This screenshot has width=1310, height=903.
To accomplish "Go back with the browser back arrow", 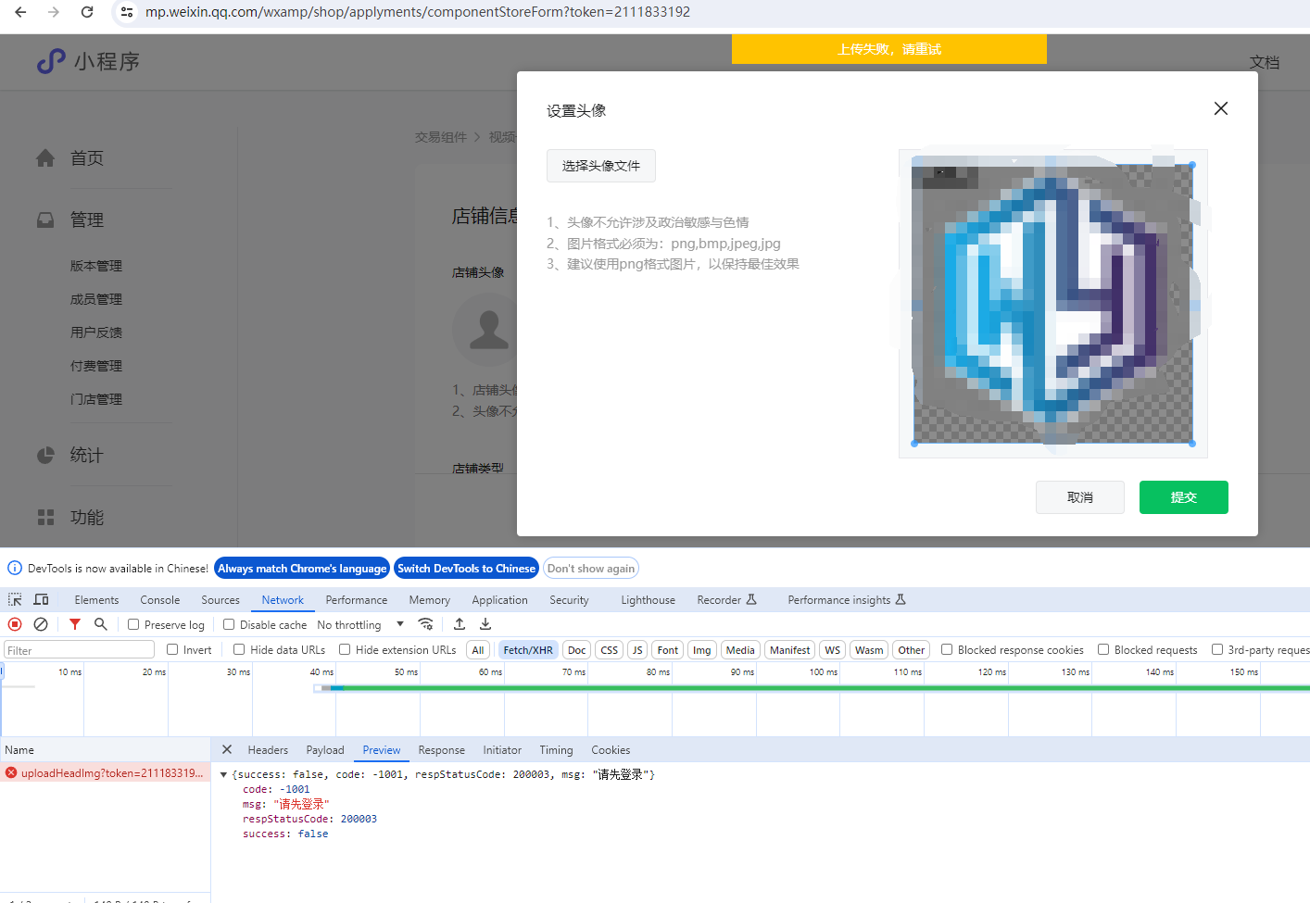I will coord(20,12).
